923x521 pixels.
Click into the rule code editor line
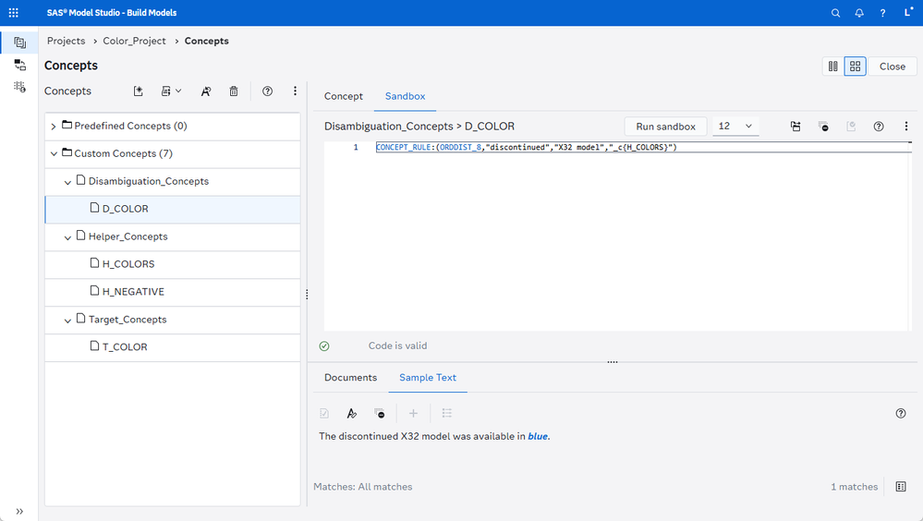pyautogui.click(x=643, y=147)
